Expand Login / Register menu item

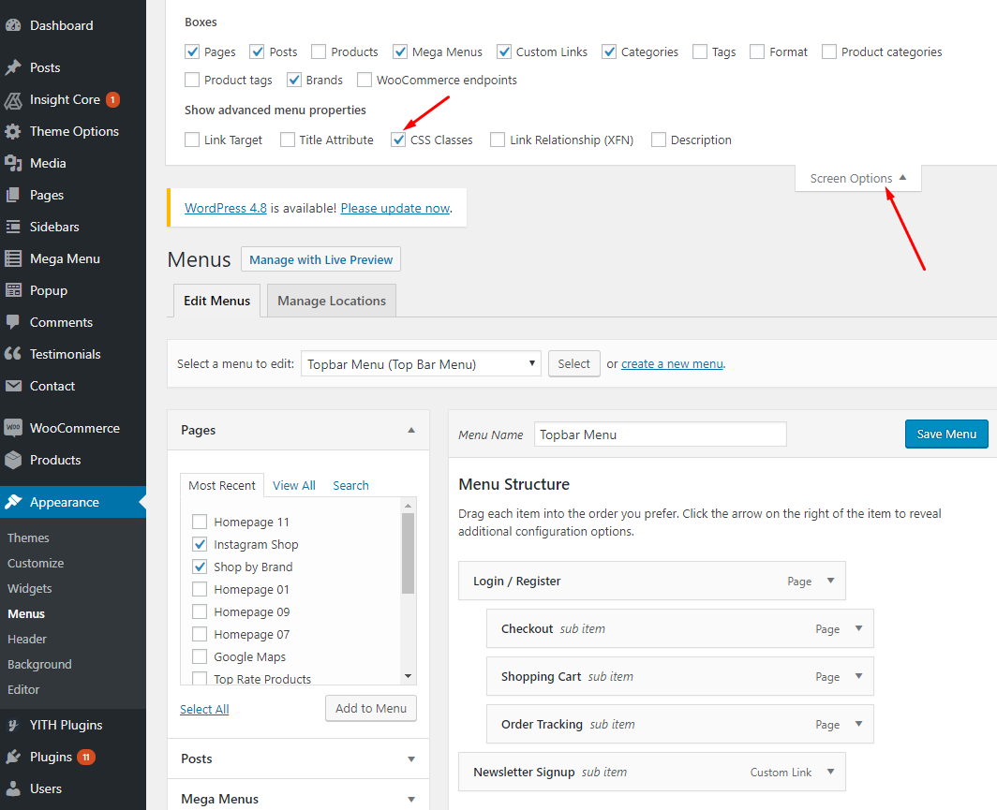pyautogui.click(x=830, y=581)
